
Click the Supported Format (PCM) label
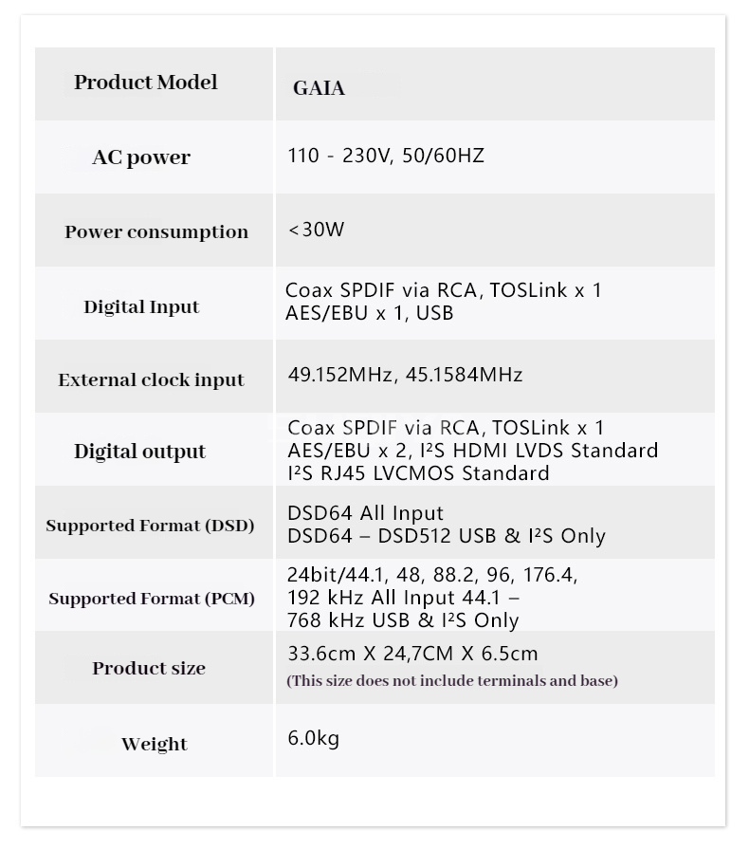pyautogui.click(x=152, y=599)
